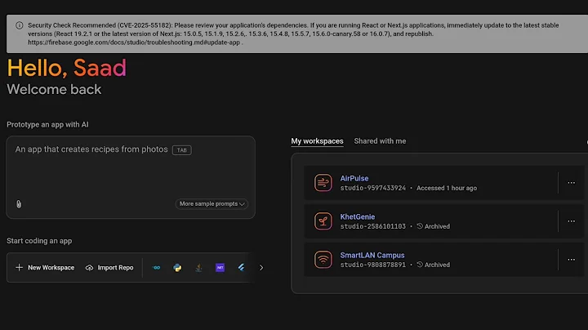
Task: Select the Java template icon
Action: (x=198, y=267)
